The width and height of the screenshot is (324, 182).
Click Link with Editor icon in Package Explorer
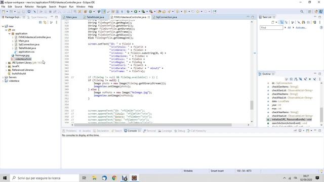point(45,22)
